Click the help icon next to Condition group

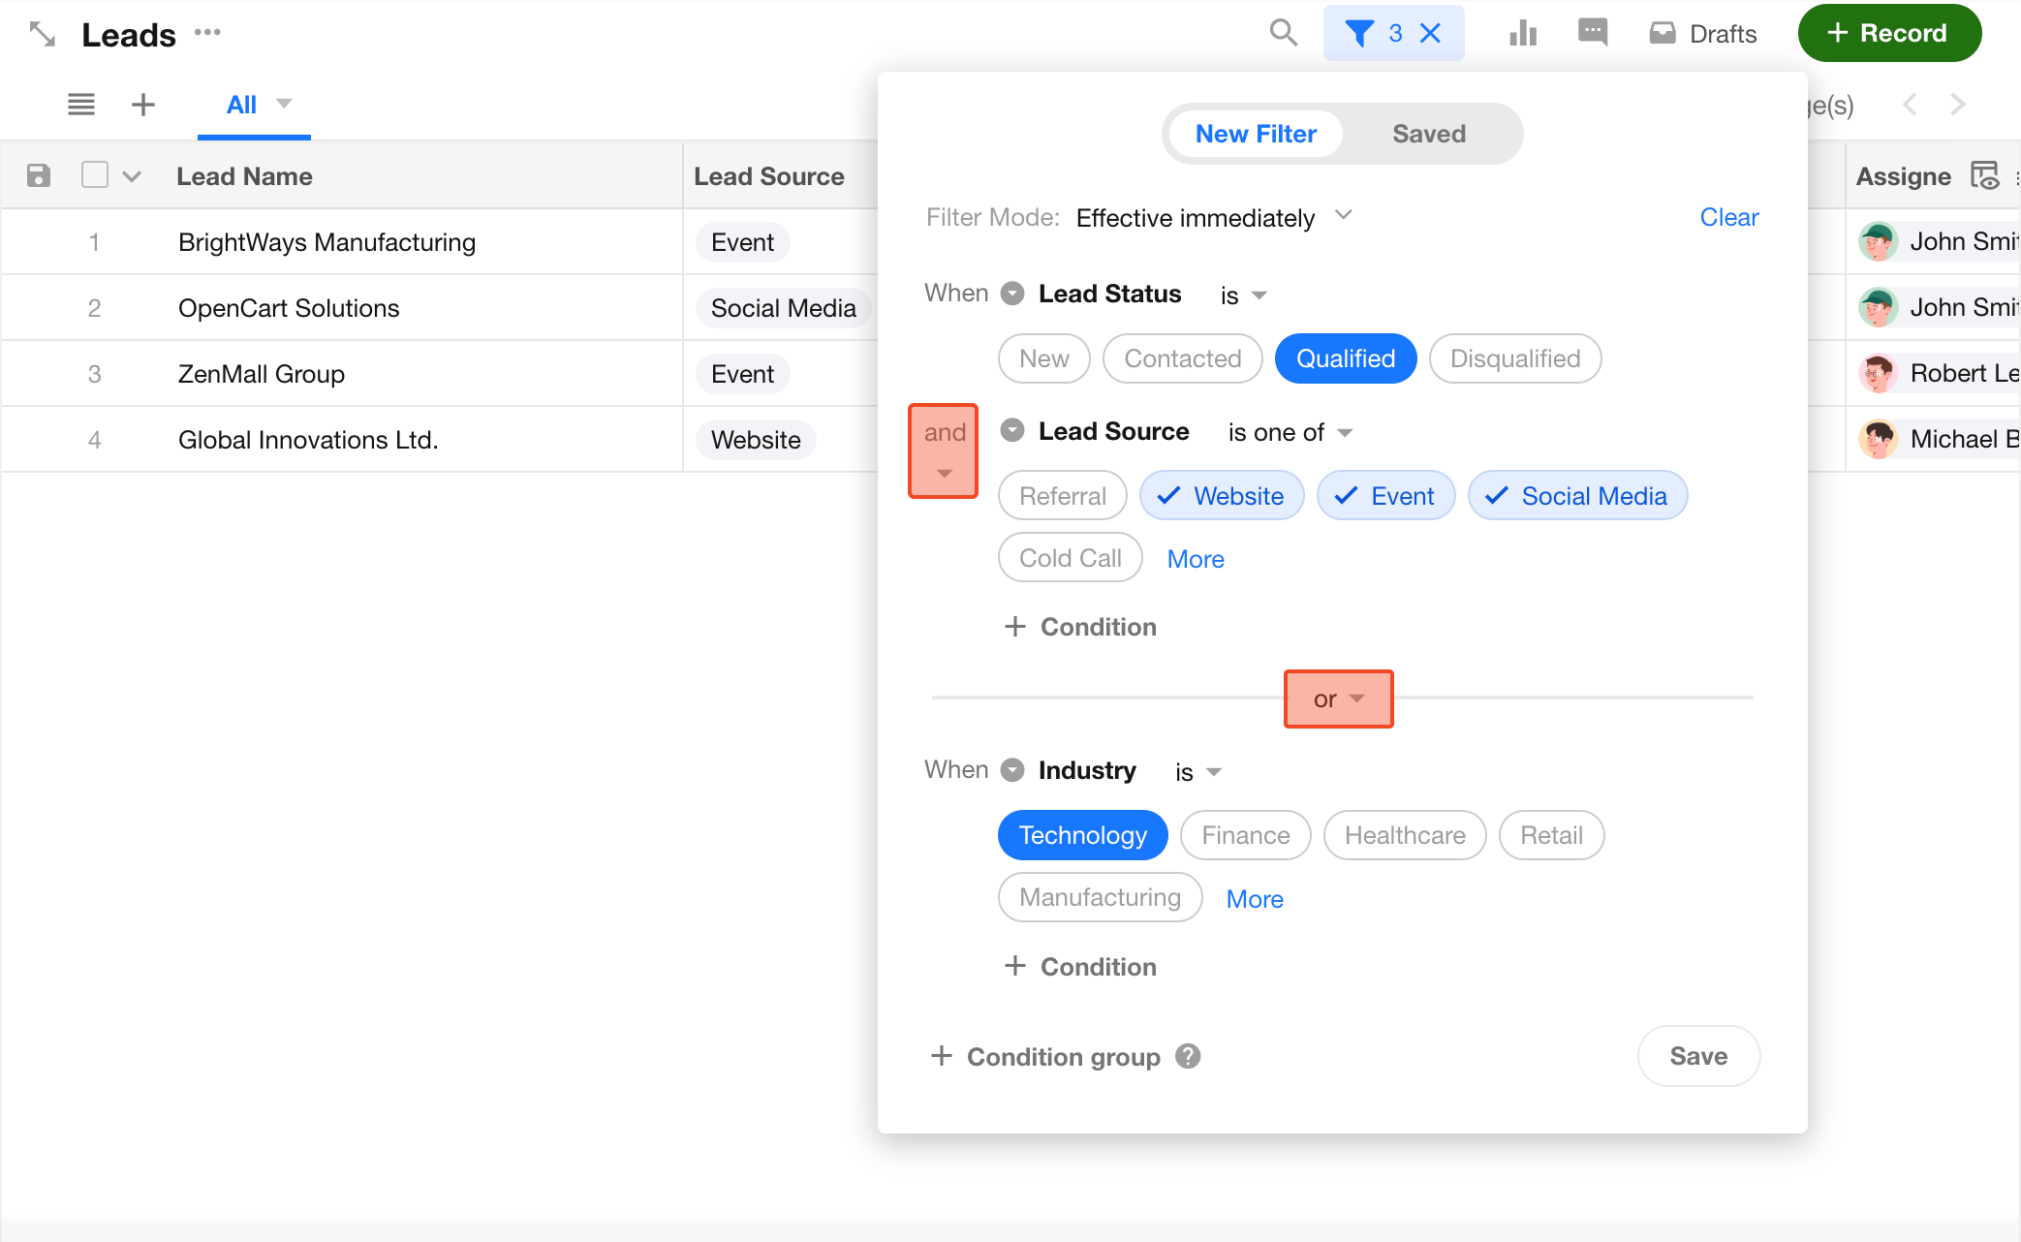pos(1188,1056)
